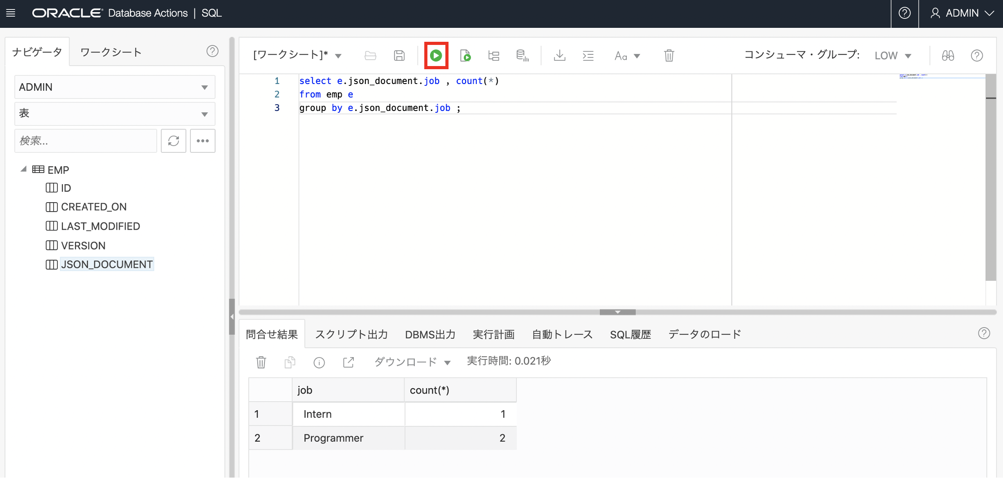Screen dimensions: 1003x496
Task: Collapse the EMP table tree node
Action: (23, 169)
